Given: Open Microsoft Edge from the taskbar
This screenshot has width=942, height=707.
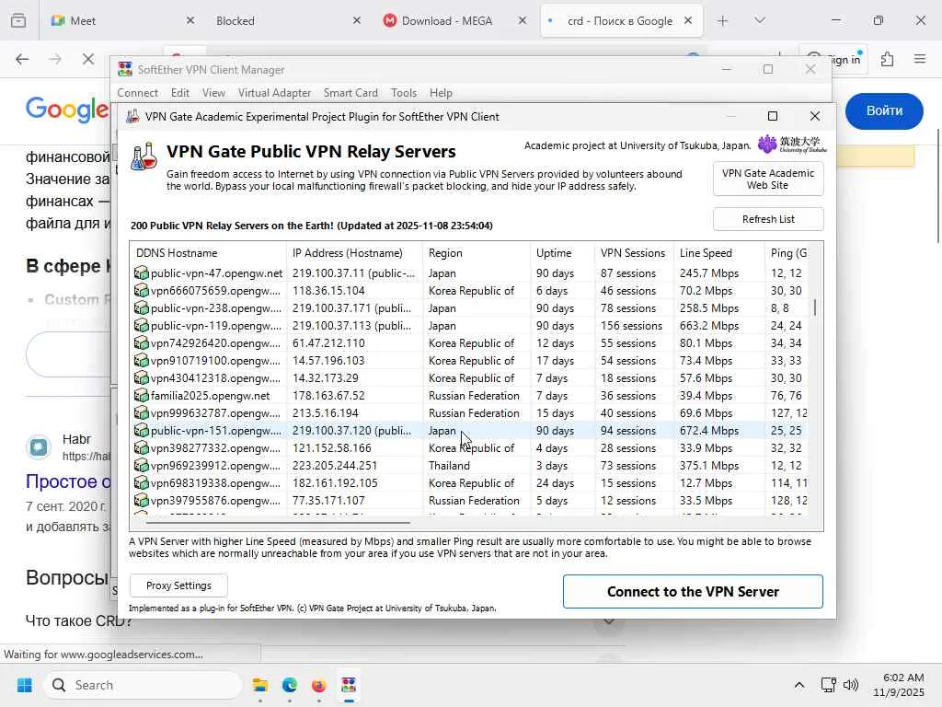Looking at the screenshot, I should pos(290,685).
